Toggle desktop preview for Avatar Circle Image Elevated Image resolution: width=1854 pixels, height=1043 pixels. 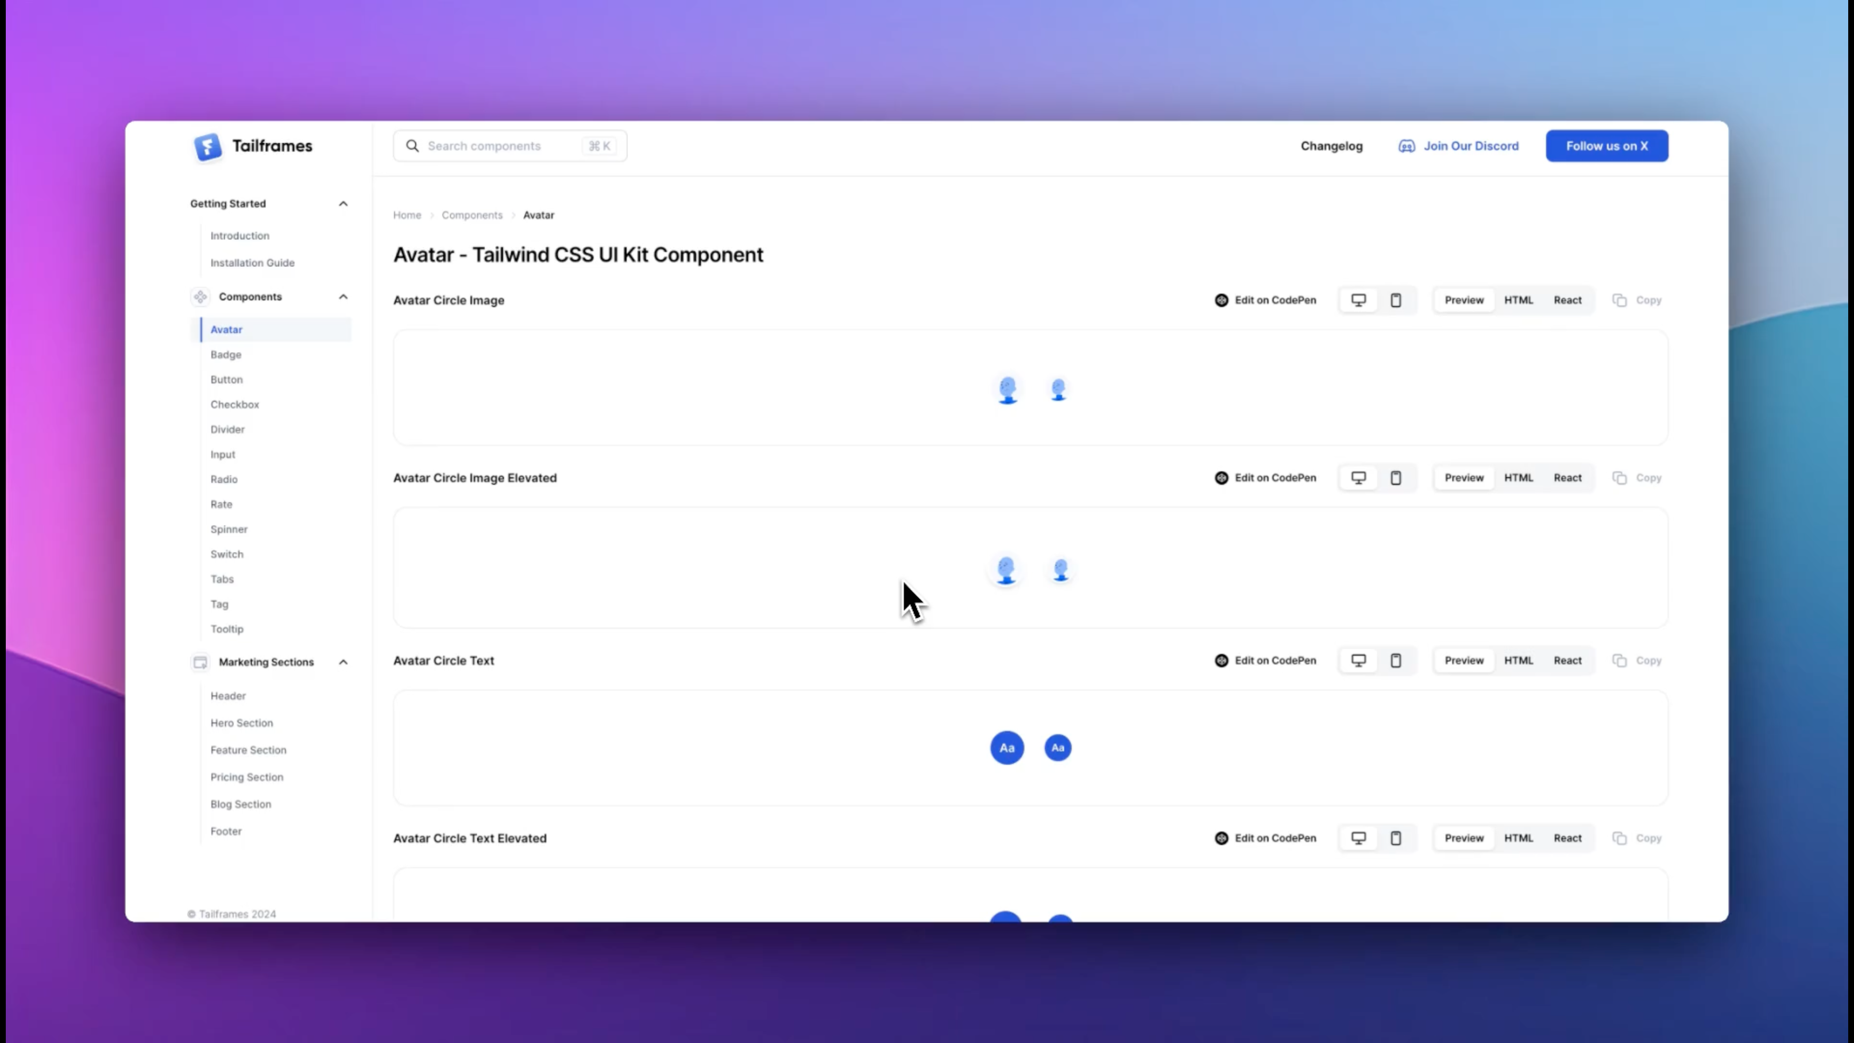tap(1358, 478)
